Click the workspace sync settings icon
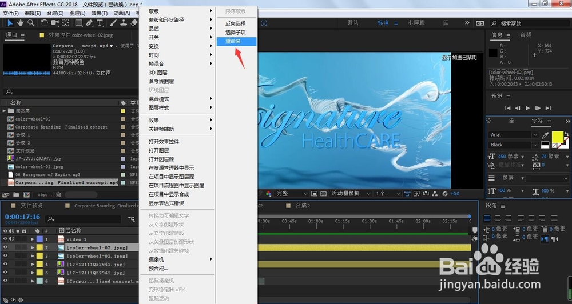 pos(480,23)
